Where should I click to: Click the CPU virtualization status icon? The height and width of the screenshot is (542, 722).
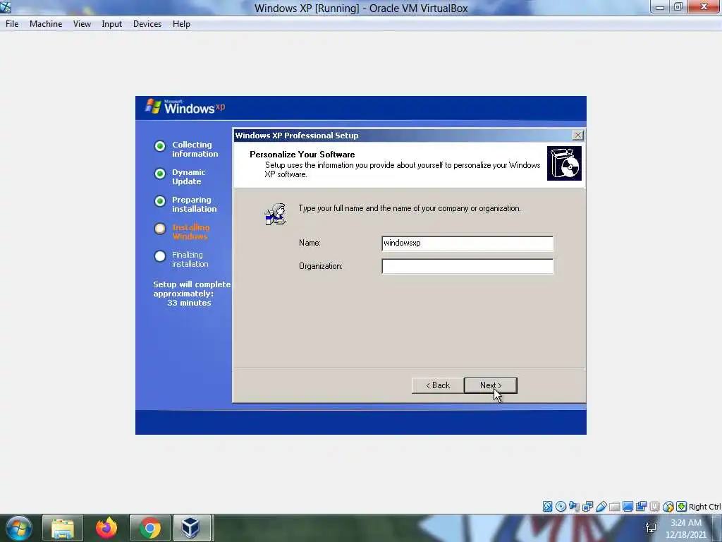(x=654, y=507)
